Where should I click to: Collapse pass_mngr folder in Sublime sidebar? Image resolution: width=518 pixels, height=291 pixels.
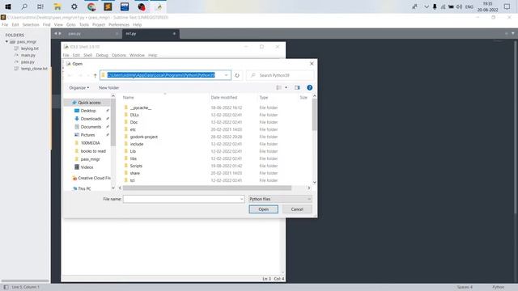6,42
